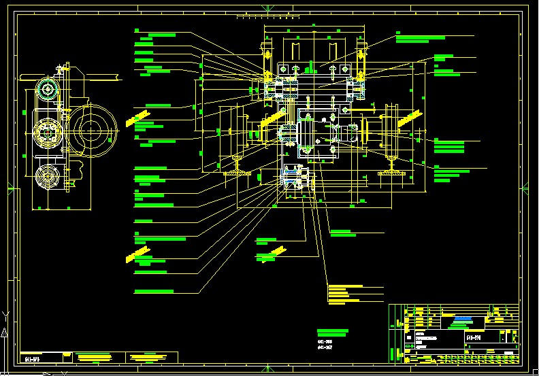
Task: Select the top pulley circle in the side view
Action: tap(48, 90)
